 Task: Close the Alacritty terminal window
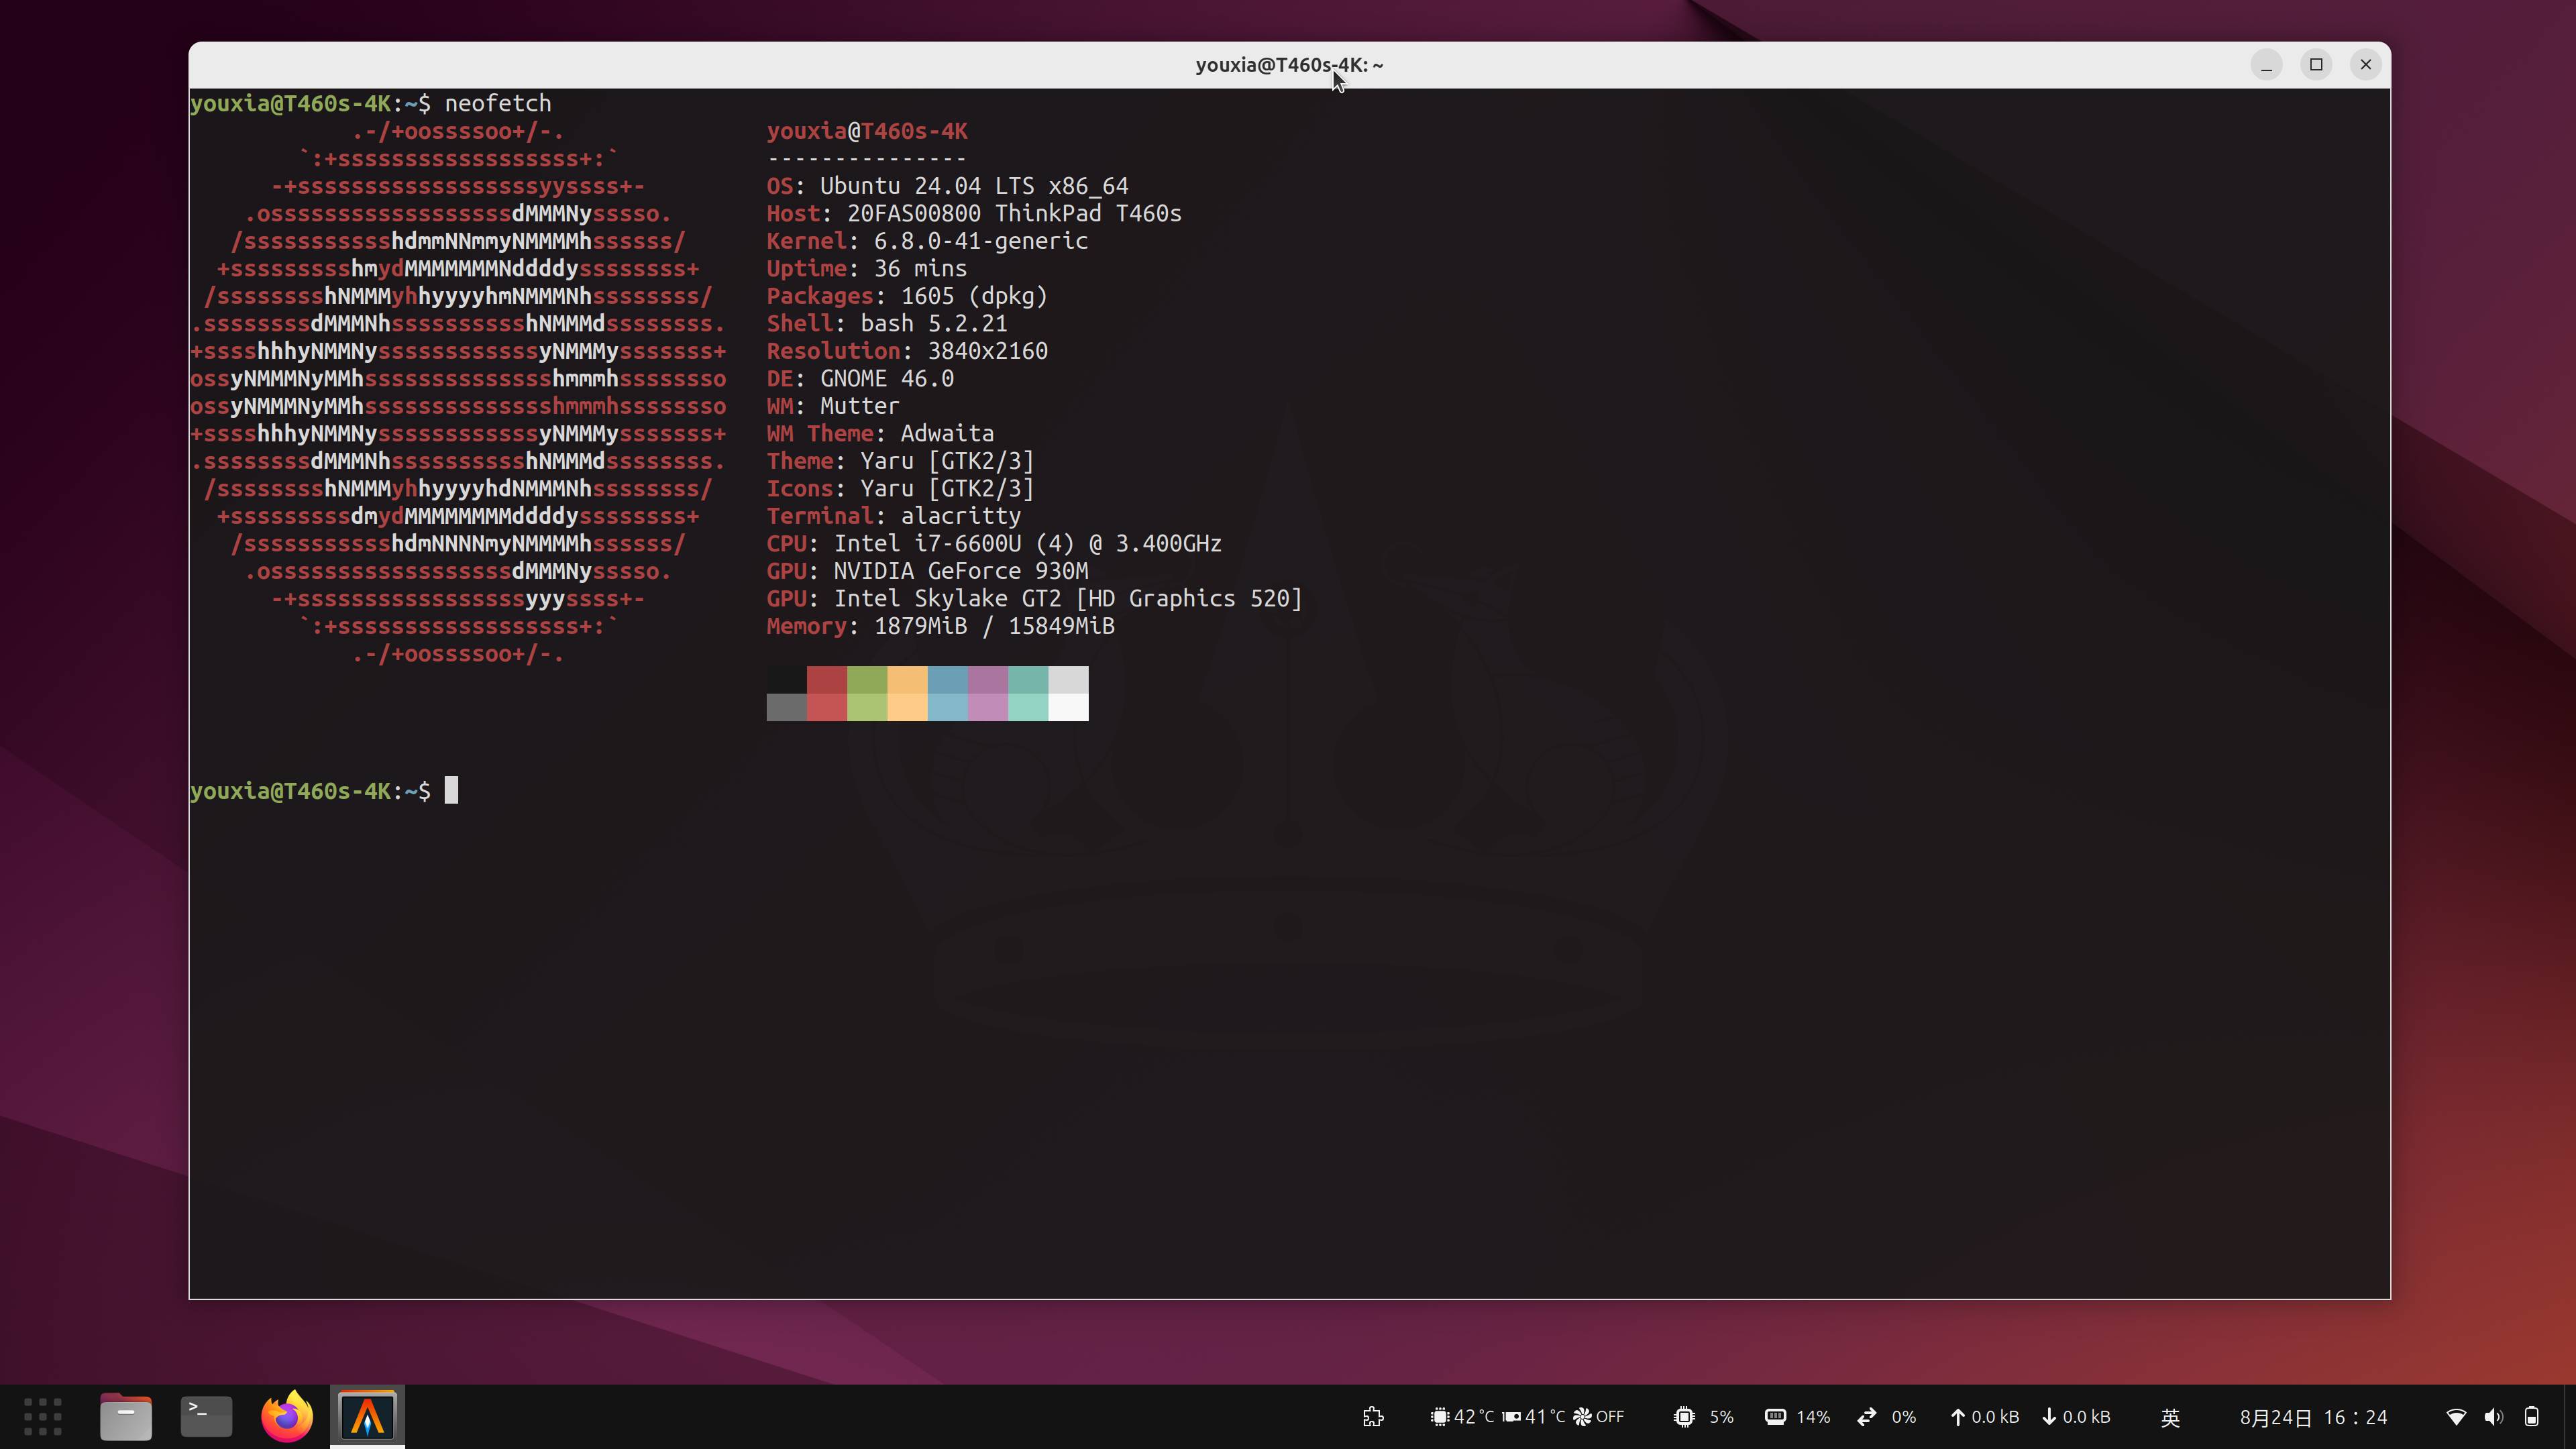(2366, 65)
